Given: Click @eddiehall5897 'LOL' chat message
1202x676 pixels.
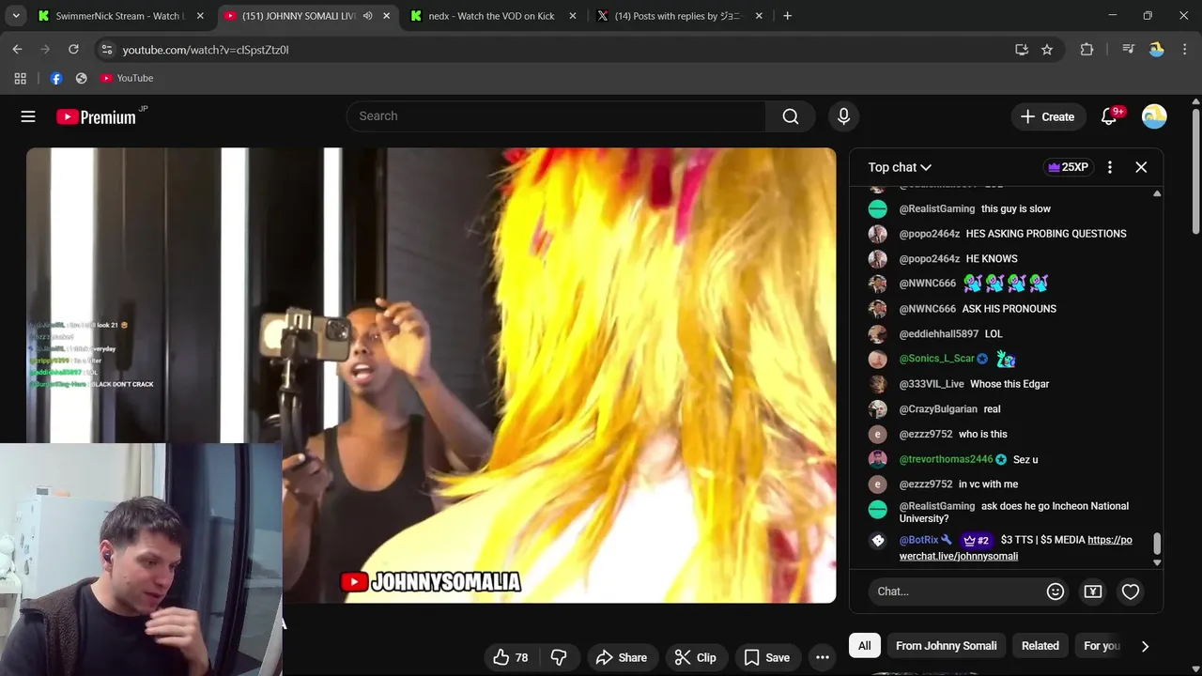Looking at the screenshot, I should pos(994,334).
